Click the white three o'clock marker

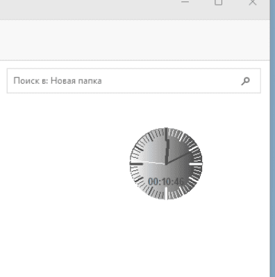tap(196, 163)
